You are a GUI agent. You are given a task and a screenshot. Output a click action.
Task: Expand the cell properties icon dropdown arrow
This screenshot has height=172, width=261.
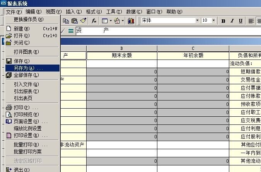coord(111,21)
